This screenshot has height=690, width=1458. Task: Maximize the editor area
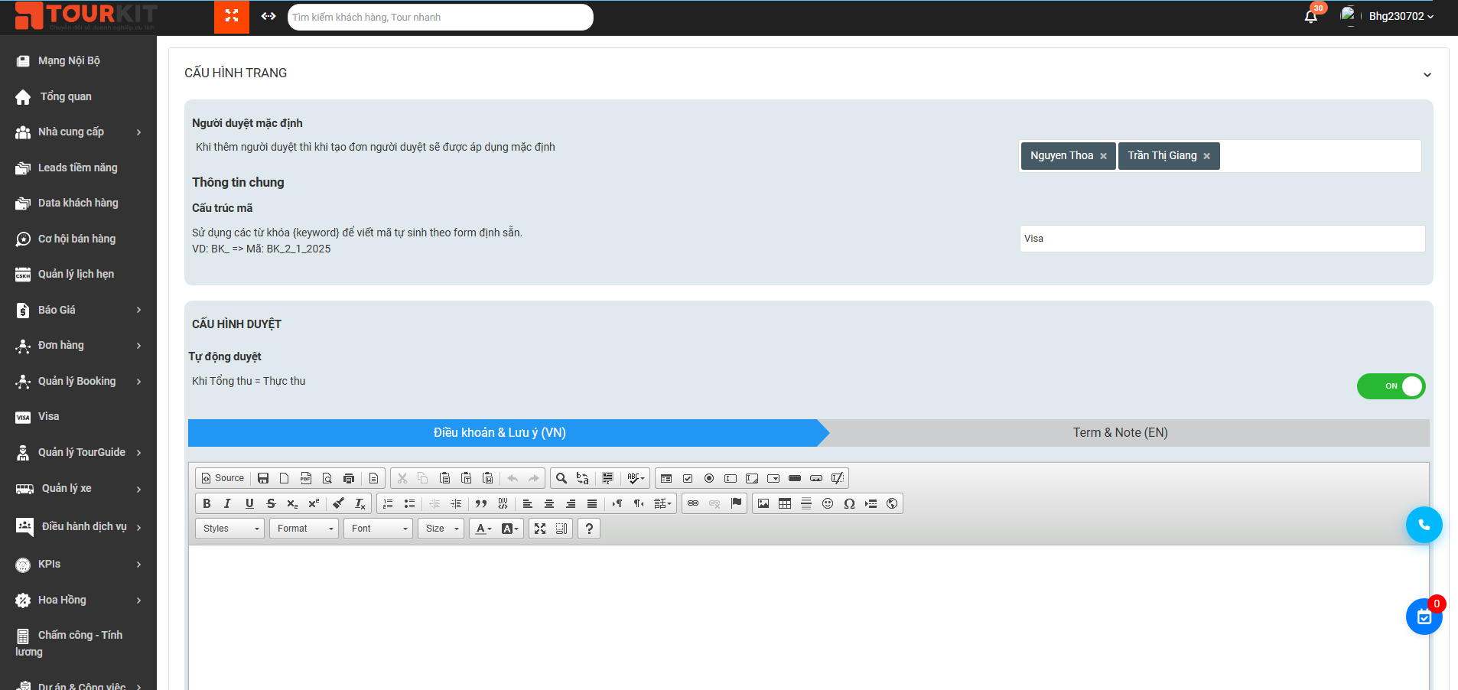coord(540,529)
